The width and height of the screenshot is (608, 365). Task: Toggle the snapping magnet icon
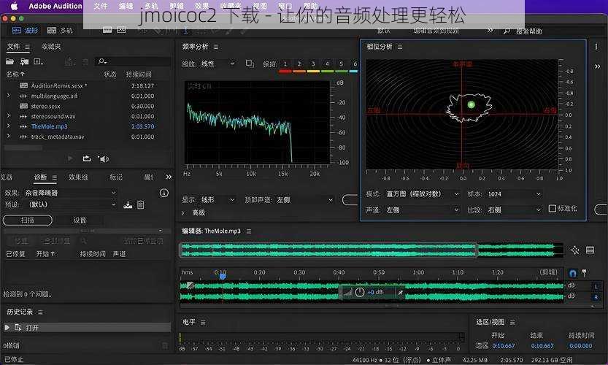coord(573,273)
